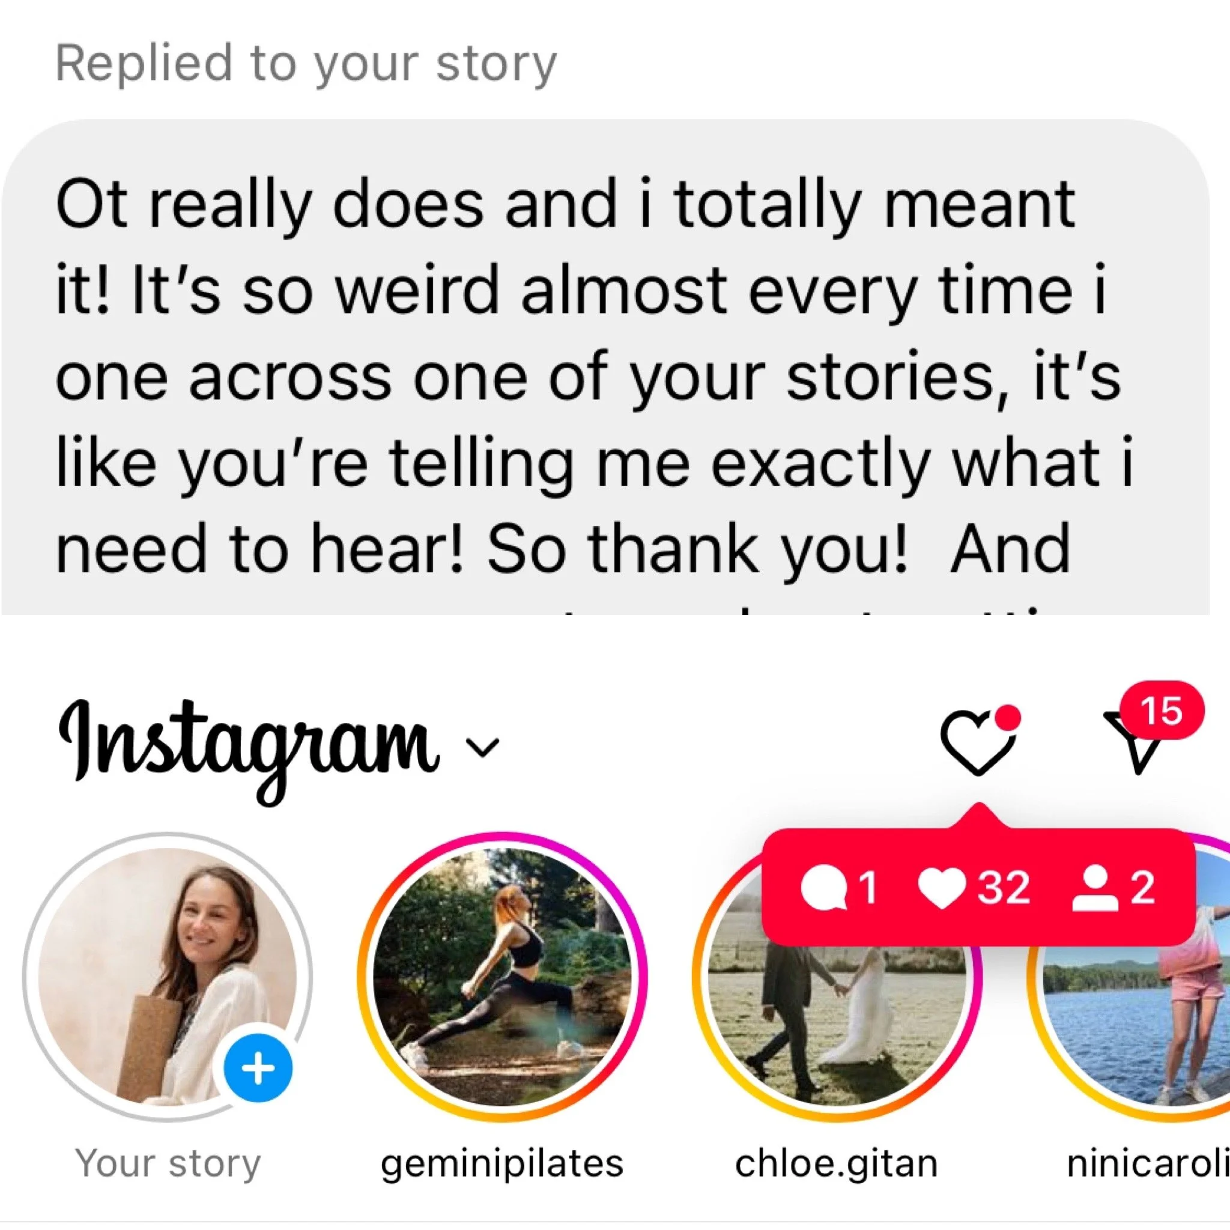
Task: Select the geminipilates username label
Action: tap(501, 1165)
